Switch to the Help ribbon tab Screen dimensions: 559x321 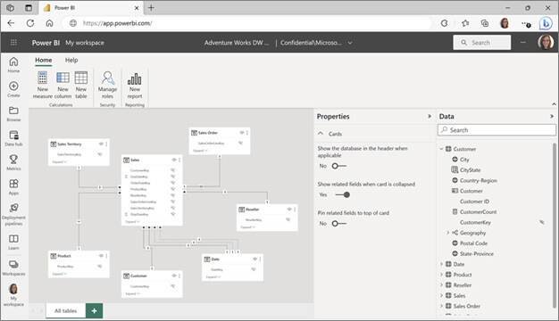point(71,60)
